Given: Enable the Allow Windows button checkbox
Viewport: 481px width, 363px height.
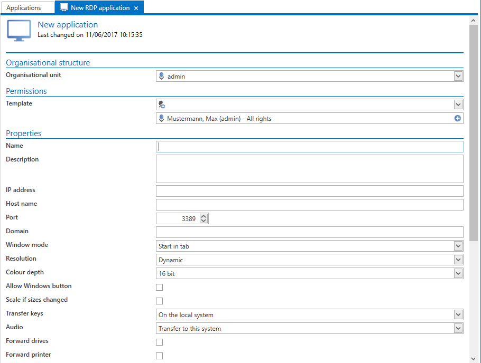Looking at the screenshot, I should click(159, 287).
